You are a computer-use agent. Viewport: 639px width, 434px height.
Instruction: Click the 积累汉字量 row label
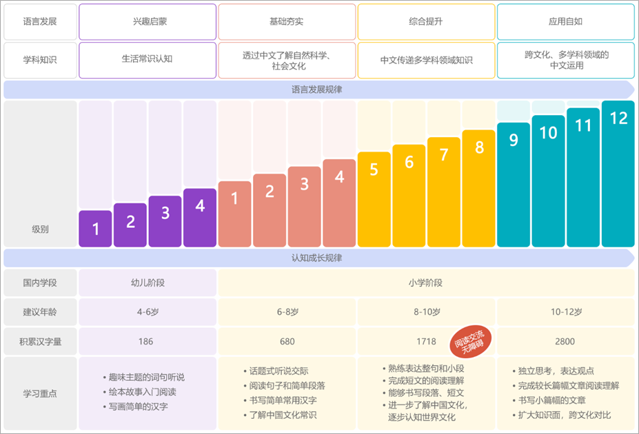tap(41, 341)
